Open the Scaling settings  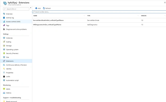[x=9, y=42]
